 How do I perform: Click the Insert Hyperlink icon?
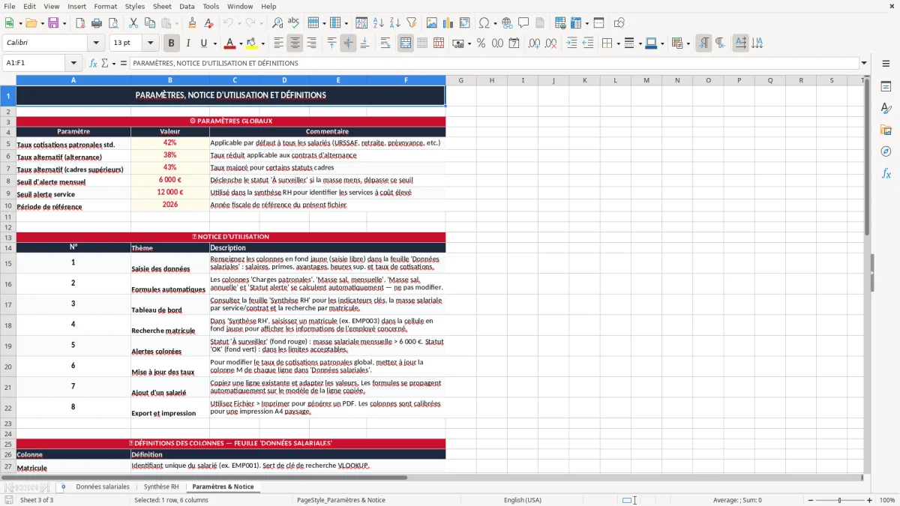(507, 23)
